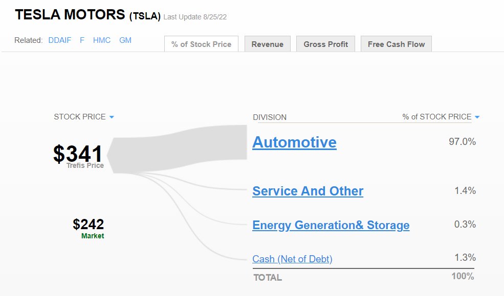Click the Trefis Price label
The image size is (504, 296).
tap(85, 165)
